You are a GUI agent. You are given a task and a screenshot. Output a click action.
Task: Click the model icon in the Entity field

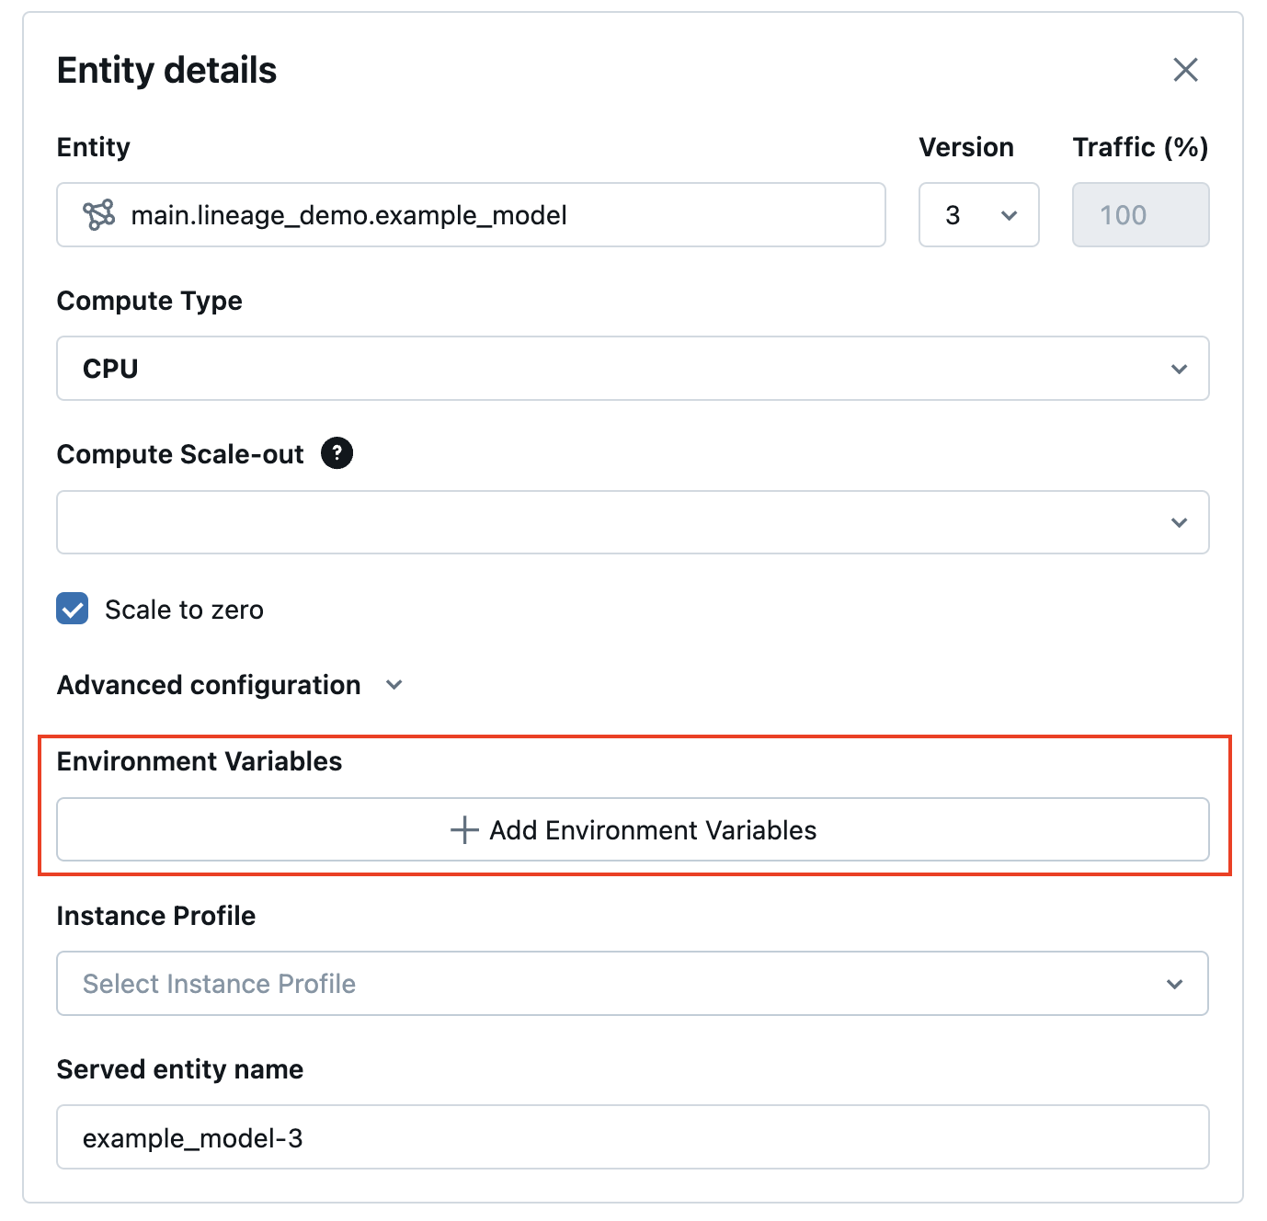click(x=99, y=215)
